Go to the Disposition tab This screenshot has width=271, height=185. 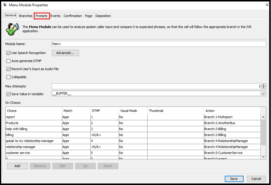point(103,16)
